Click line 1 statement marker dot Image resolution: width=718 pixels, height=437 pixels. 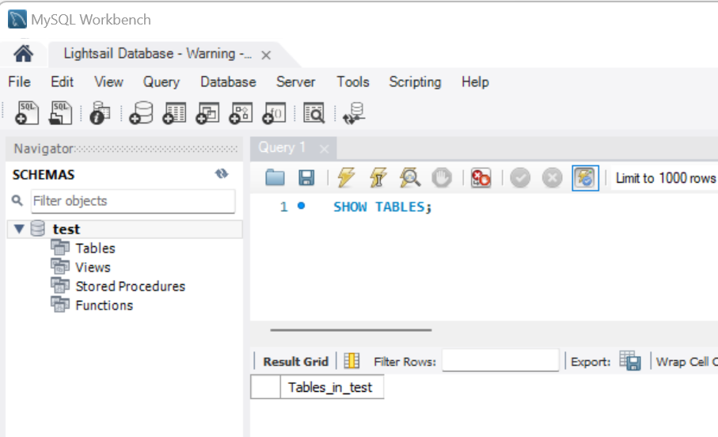[x=301, y=206]
